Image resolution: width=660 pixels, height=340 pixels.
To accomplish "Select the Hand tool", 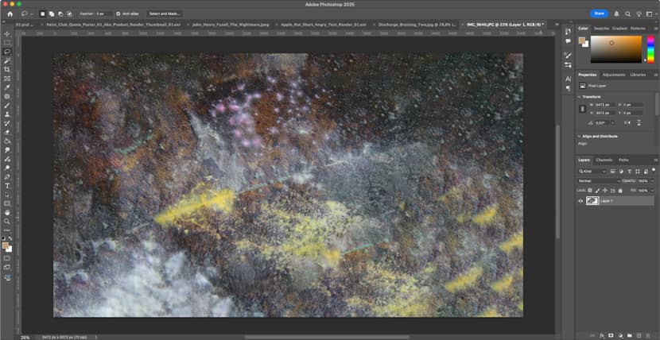I will click(x=7, y=212).
